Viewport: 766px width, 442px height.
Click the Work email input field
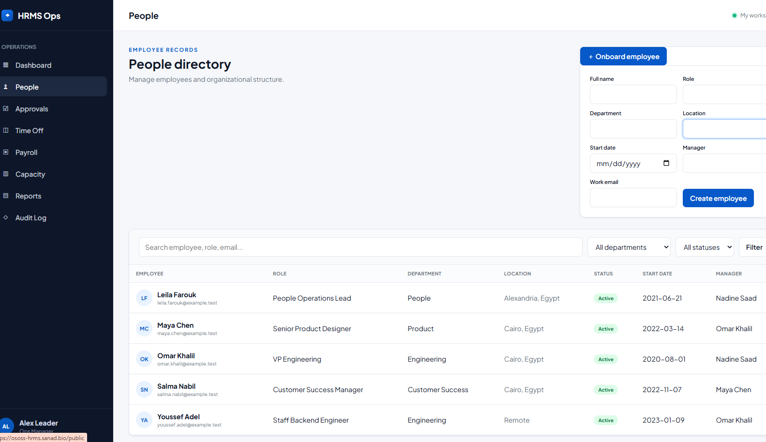click(633, 198)
